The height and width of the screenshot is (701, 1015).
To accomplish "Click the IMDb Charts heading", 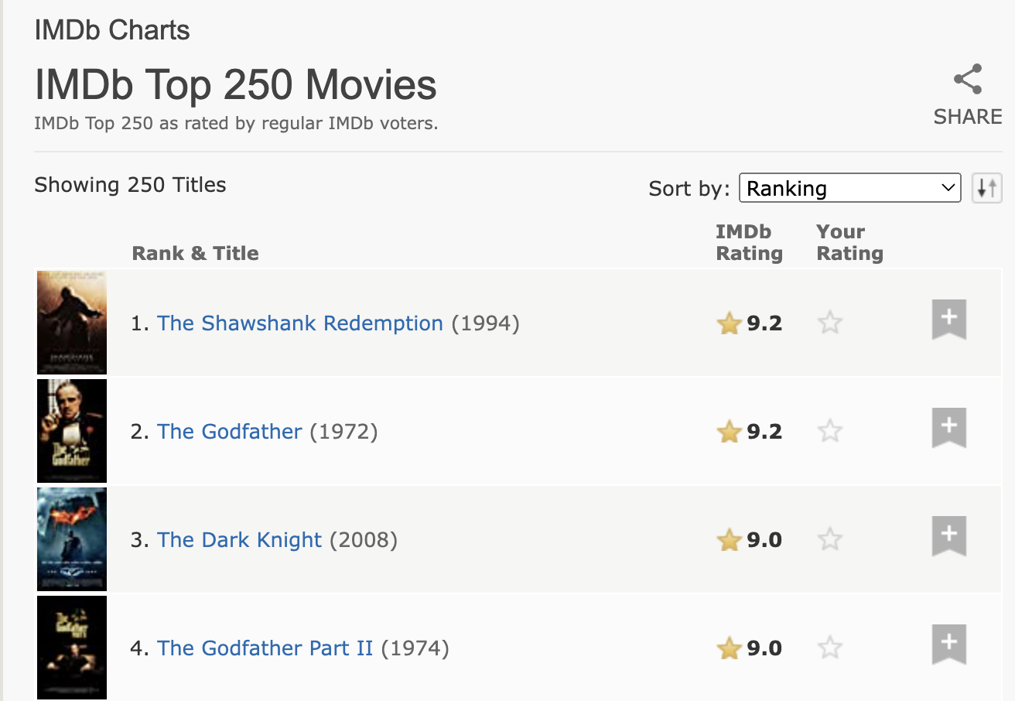I will 112,30.
